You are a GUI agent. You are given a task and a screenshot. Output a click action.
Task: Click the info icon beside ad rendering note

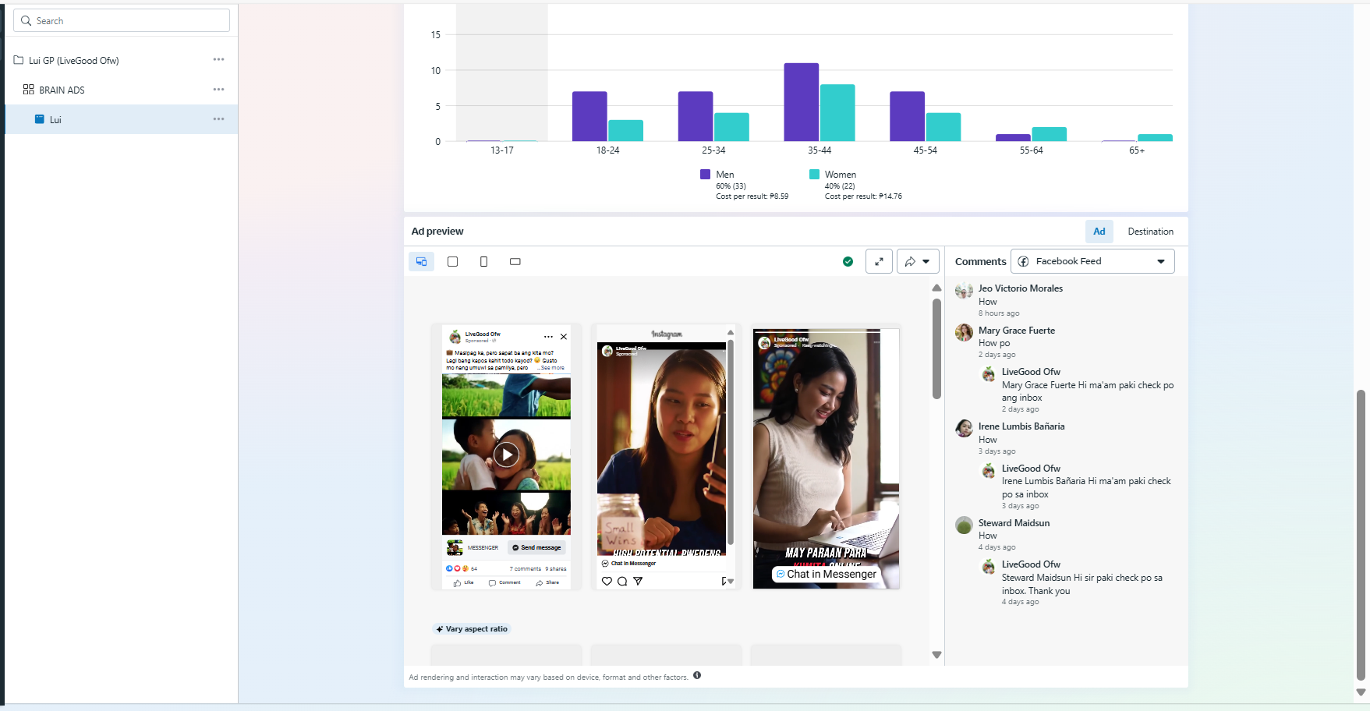coord(697,676)
